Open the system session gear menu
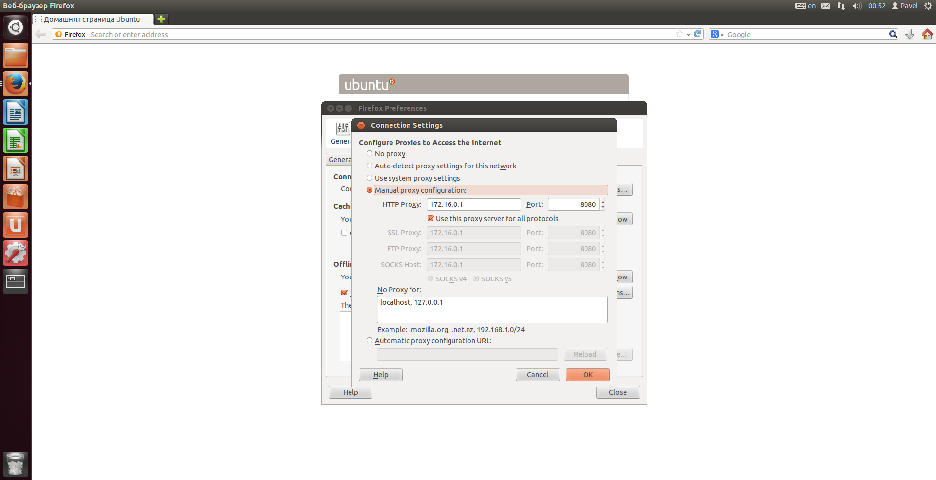 point(928,6)
